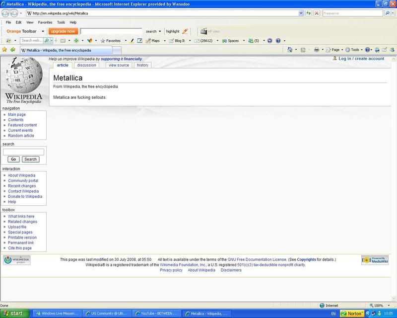Viewport: 397px width, 318px height.
Task: Click the Spaces toolbar button
Action: click(x=230, y=41)
